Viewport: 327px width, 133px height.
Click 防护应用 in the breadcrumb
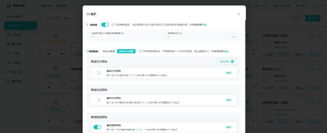[61, 6]
